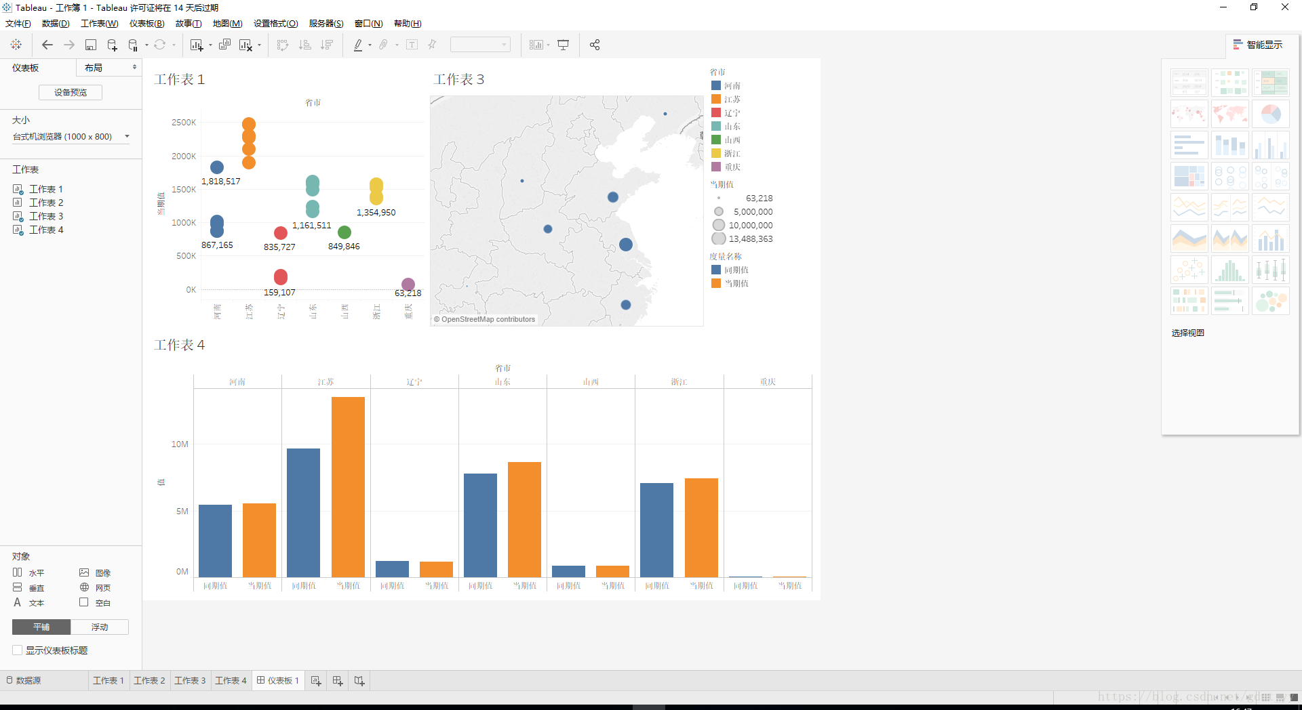Click the redo forward arrow

[x=69, y=45]
